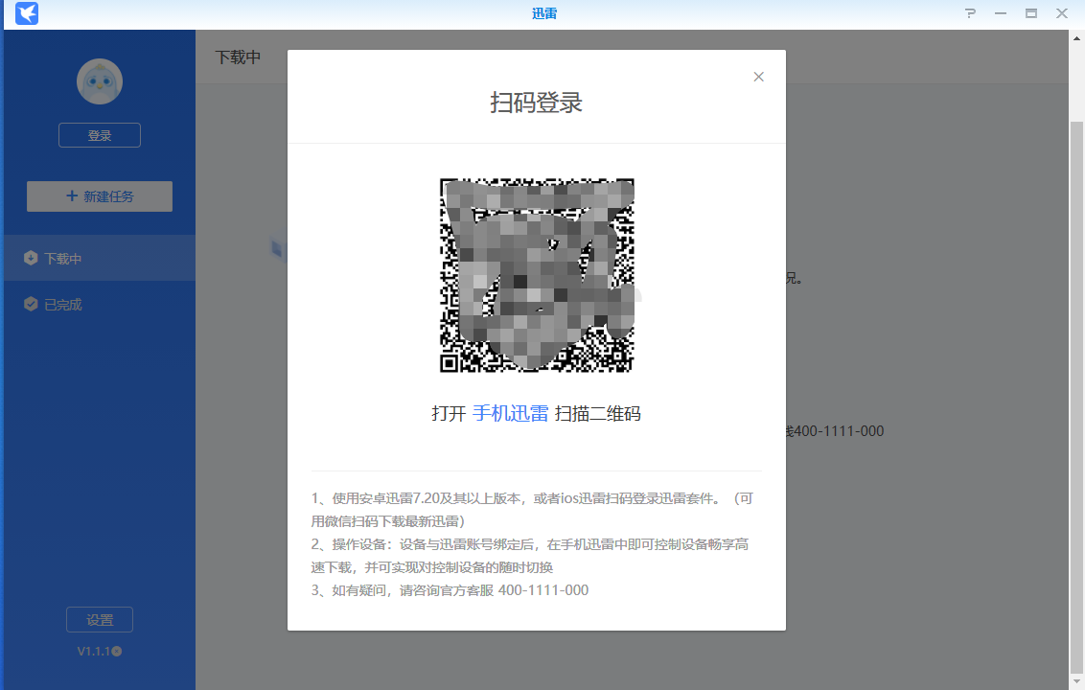1085x690 pixels.
Task: Select the Completed (已完成) checkmark sidebar icon
Action: 29,304
